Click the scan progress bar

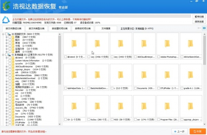pyautogui.click(x=101, y=16)
